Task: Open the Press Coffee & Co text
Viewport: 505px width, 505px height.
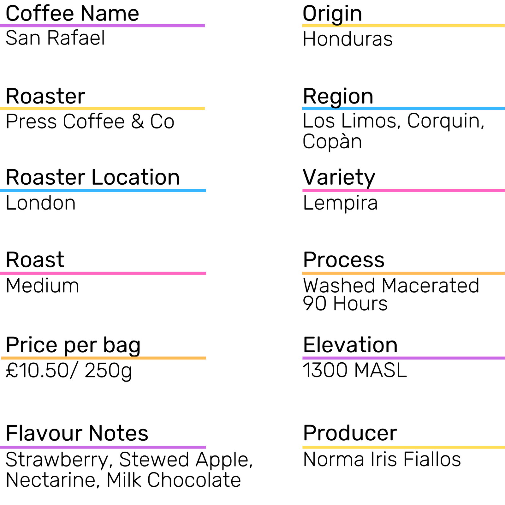Action: (90, 122)
